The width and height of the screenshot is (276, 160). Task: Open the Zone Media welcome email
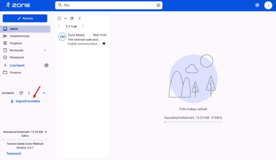click(84, 39)
